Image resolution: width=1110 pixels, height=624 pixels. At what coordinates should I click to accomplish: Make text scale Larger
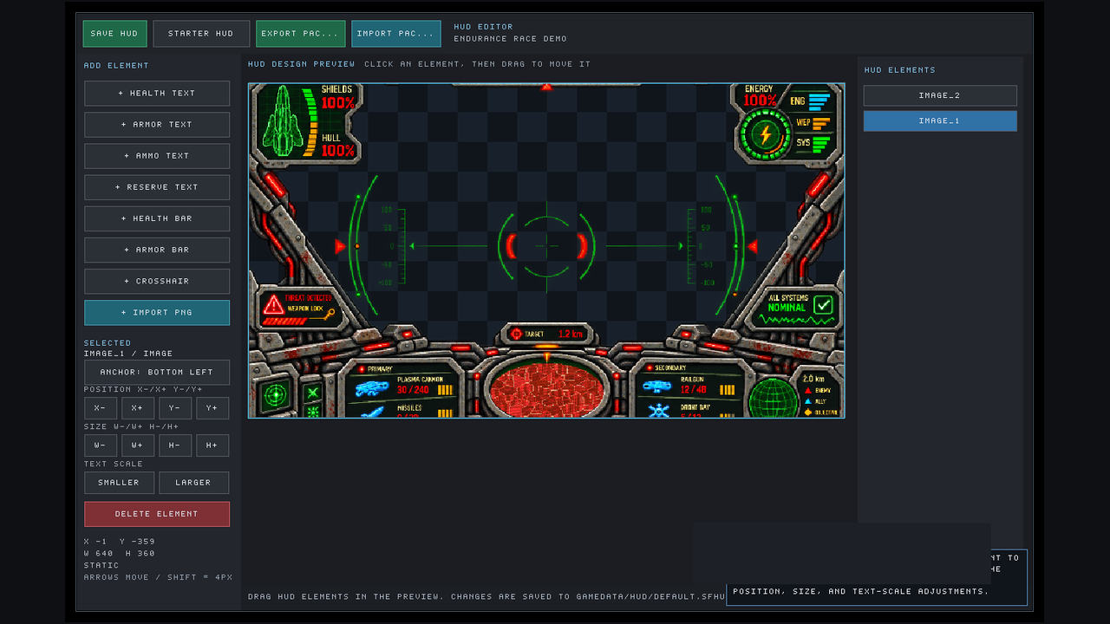pyautogui.click(x=193, y=483)
